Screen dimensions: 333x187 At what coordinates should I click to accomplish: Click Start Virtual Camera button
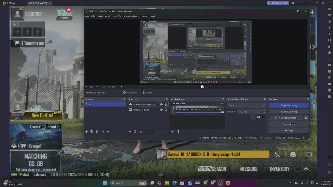pos(286,118)
